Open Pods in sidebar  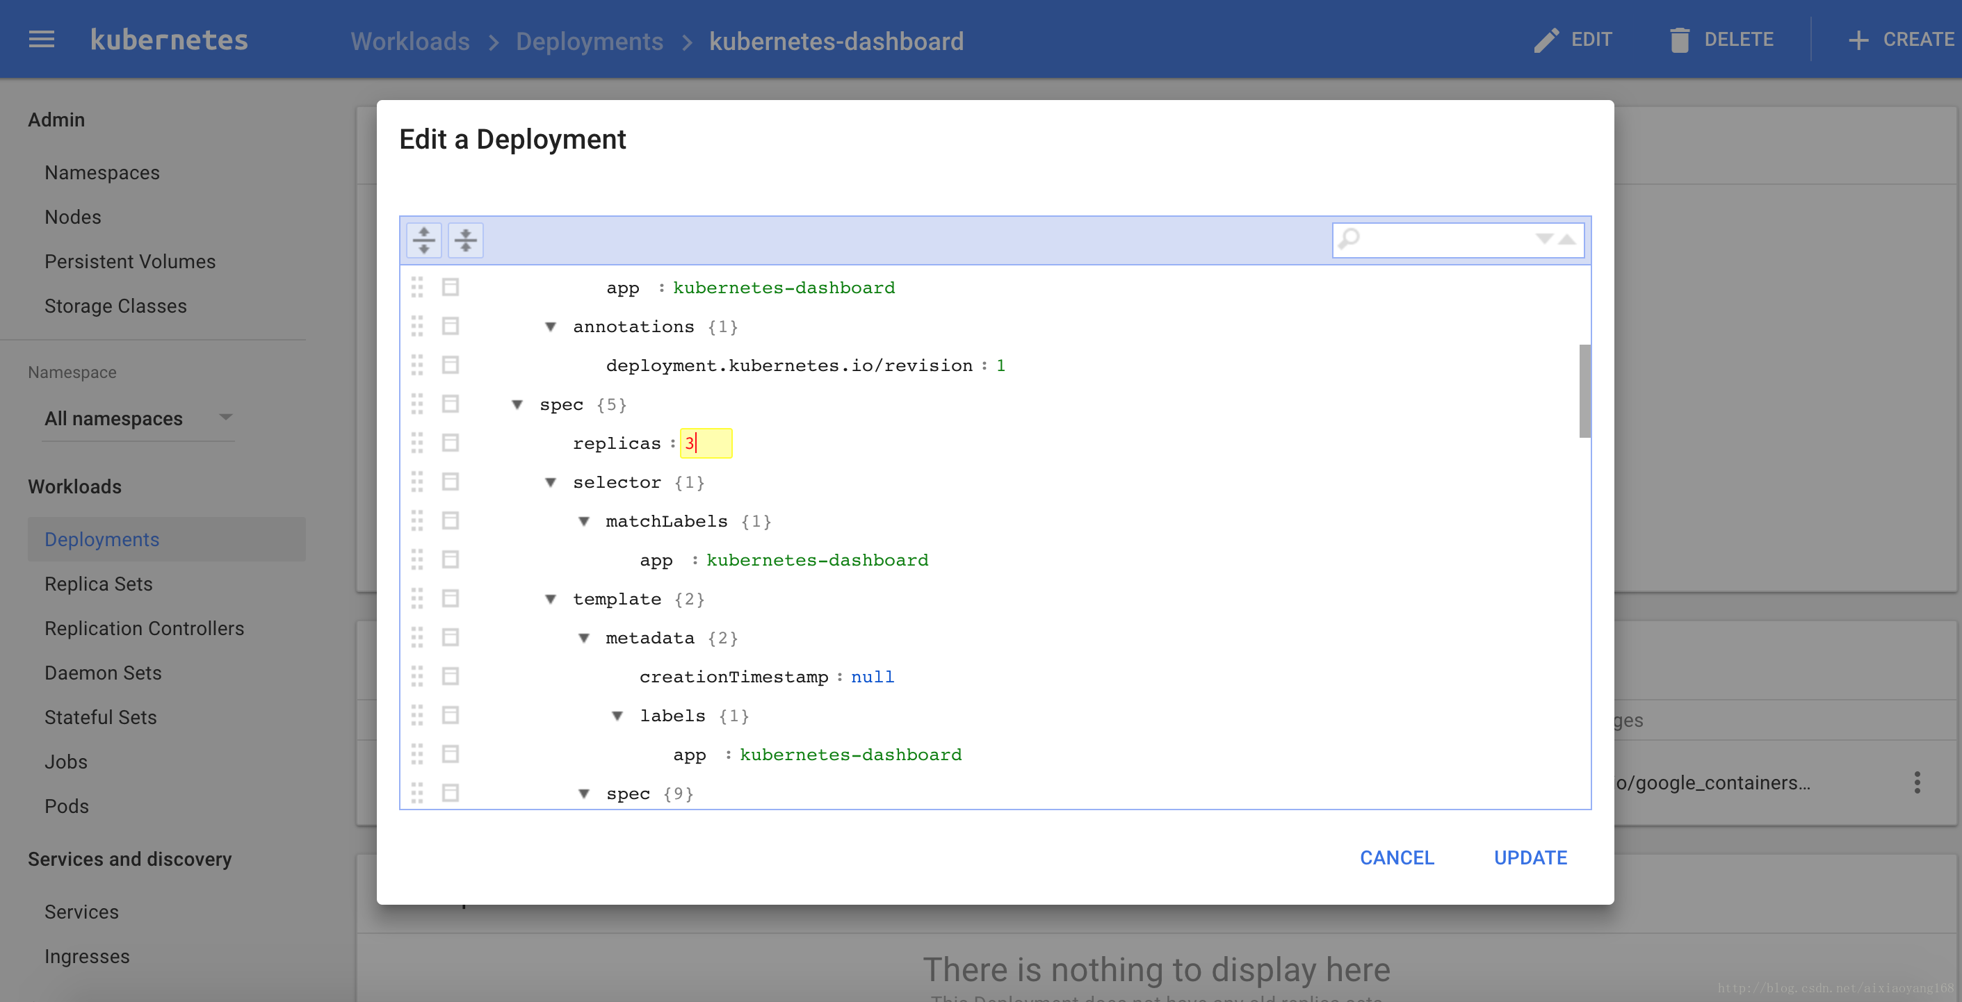click(x=66, y=806)
